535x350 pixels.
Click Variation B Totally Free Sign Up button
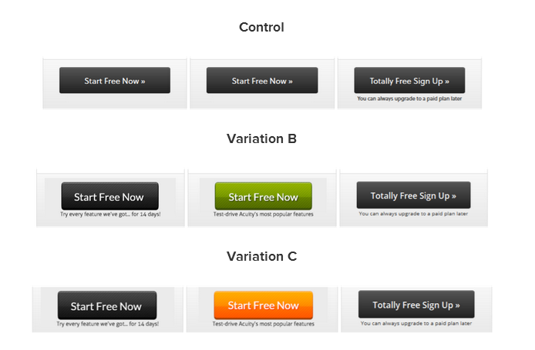click(413, 195)
